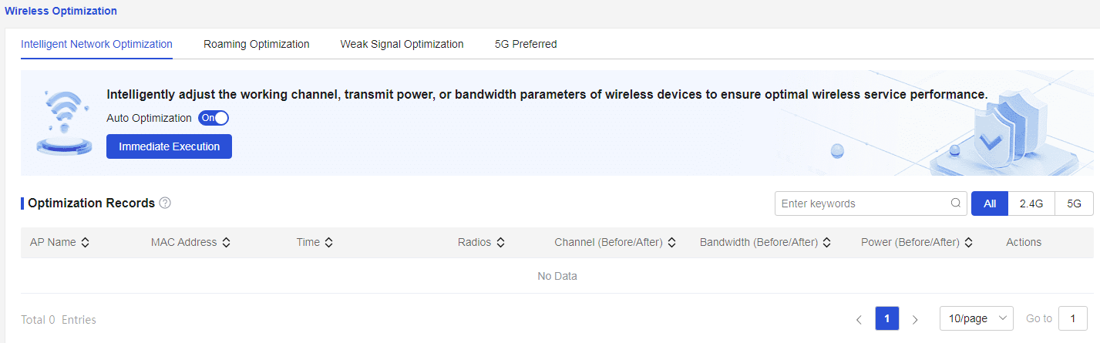Sort by Time column arrows
The image size is (1100, 343).
click(x=328, y=242)
